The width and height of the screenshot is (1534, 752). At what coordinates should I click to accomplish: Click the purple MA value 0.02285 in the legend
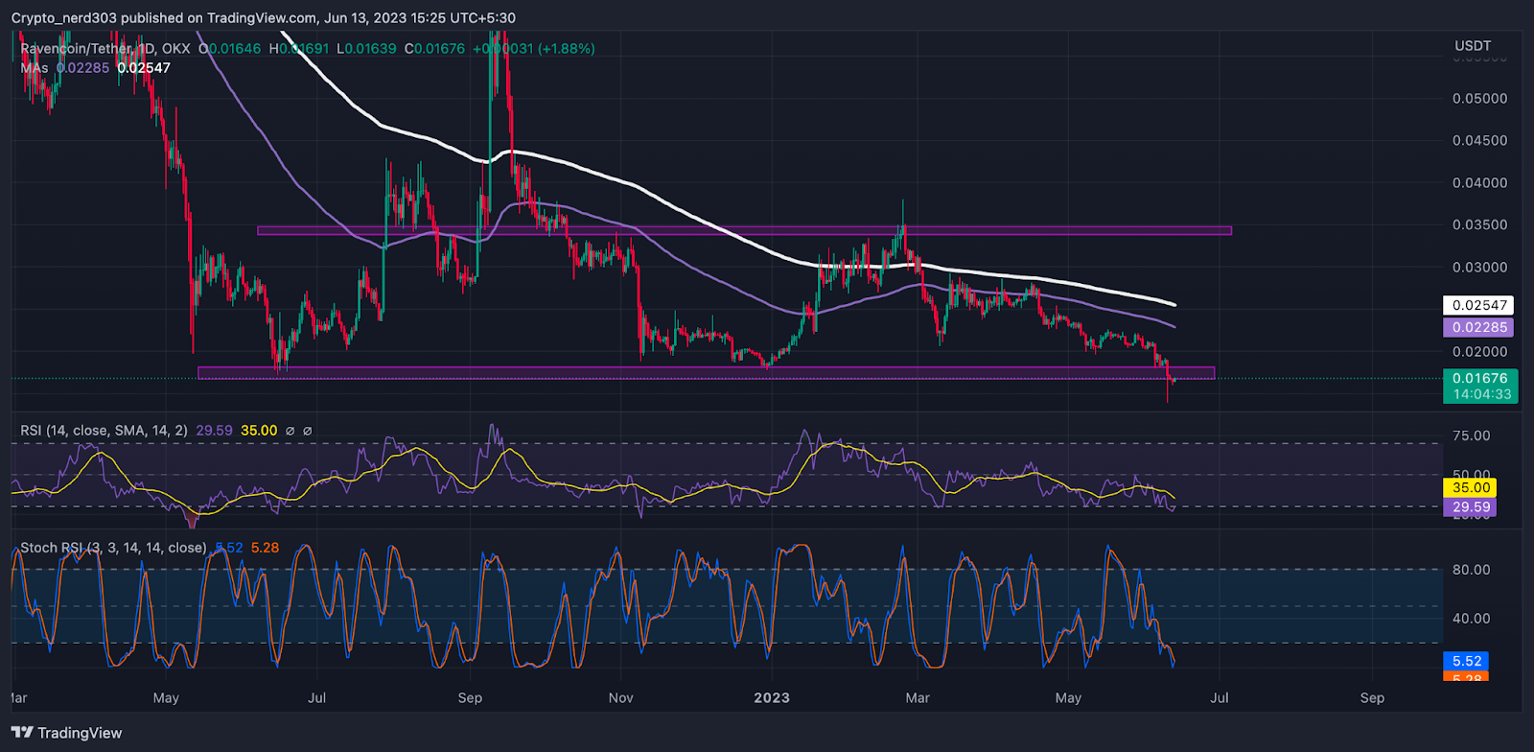pyautogui.click(x=82, y=68)
